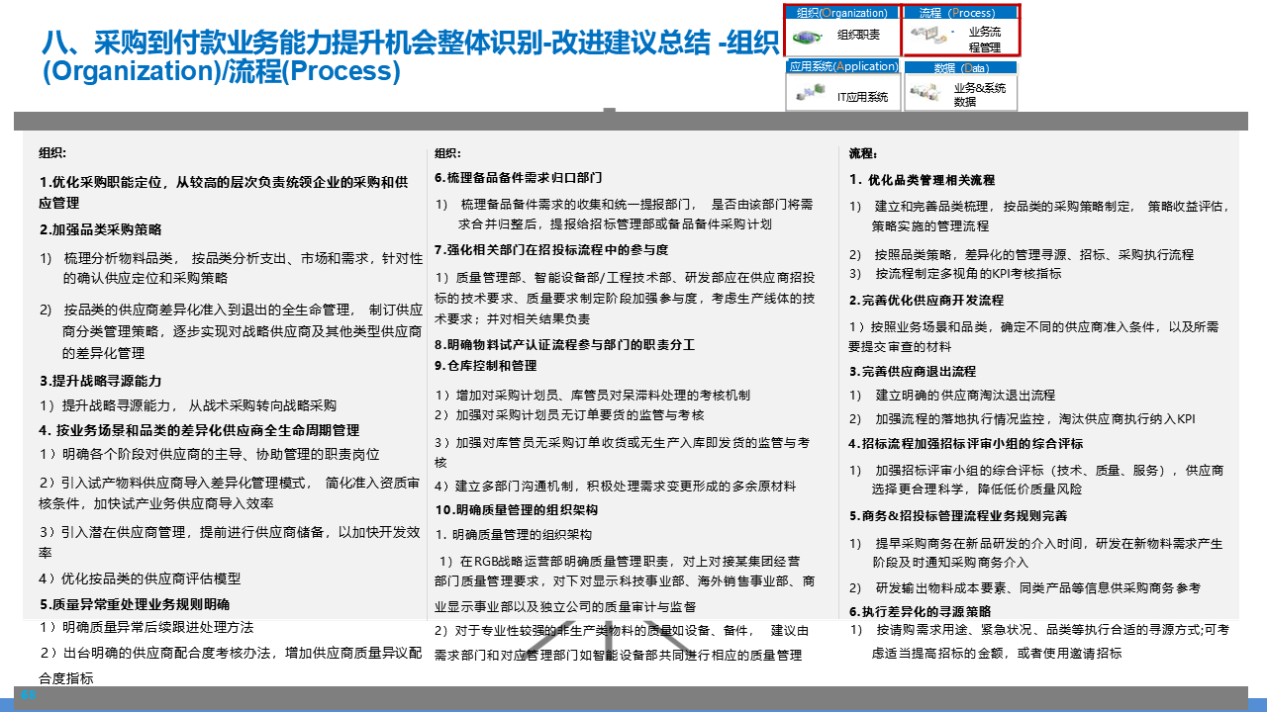Viewport: 1267px width, 712px height.
Task: Select the 流程(Process) header label
Action: tap(957, 13)
